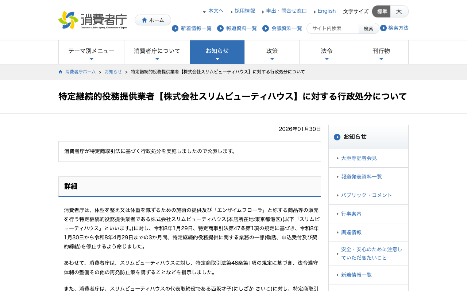Expand the 政策 navigation menu
467x291 pixels.
272,52
